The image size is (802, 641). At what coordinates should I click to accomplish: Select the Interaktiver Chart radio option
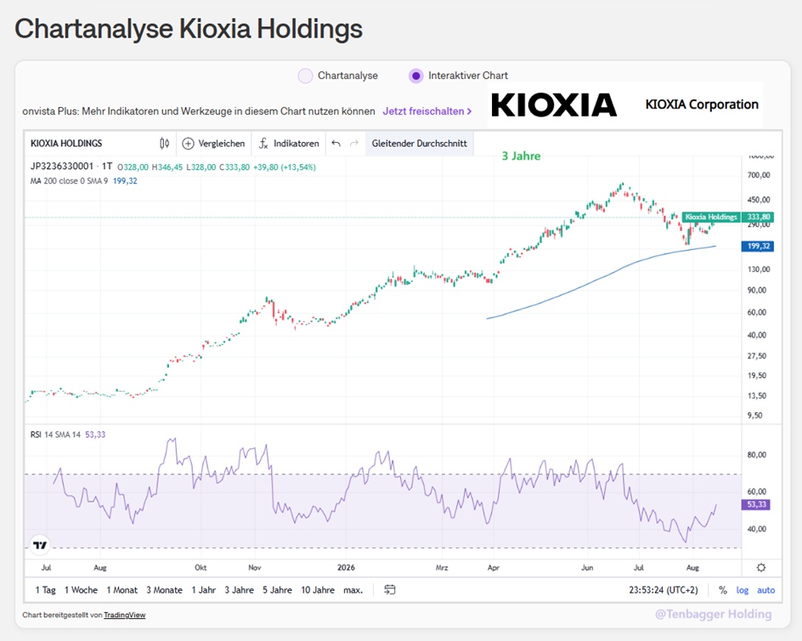(415, 76)
